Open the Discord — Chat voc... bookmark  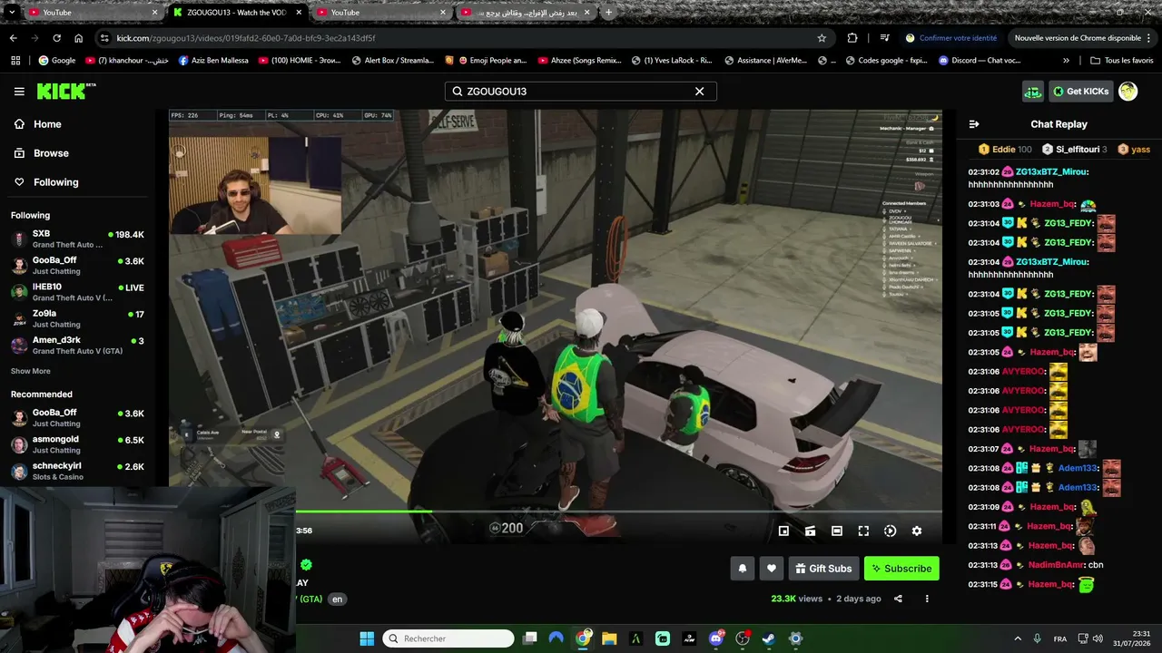[980, 61]
